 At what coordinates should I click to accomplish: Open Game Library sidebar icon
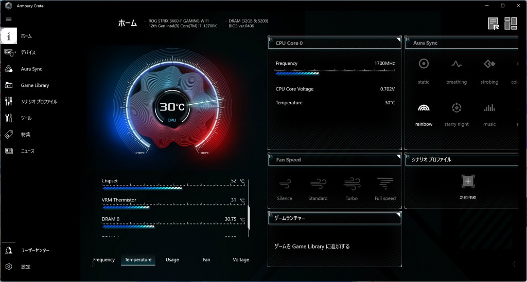pyautogui.click(x=9, y=85)
